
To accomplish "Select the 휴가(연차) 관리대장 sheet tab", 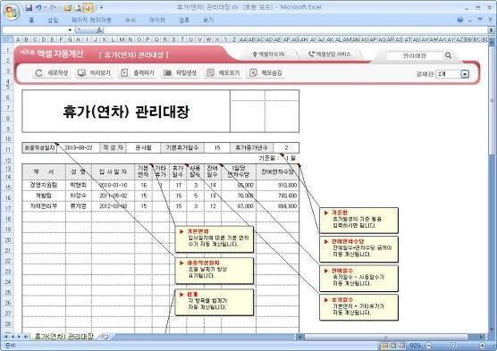I will [x=63, y=337].
